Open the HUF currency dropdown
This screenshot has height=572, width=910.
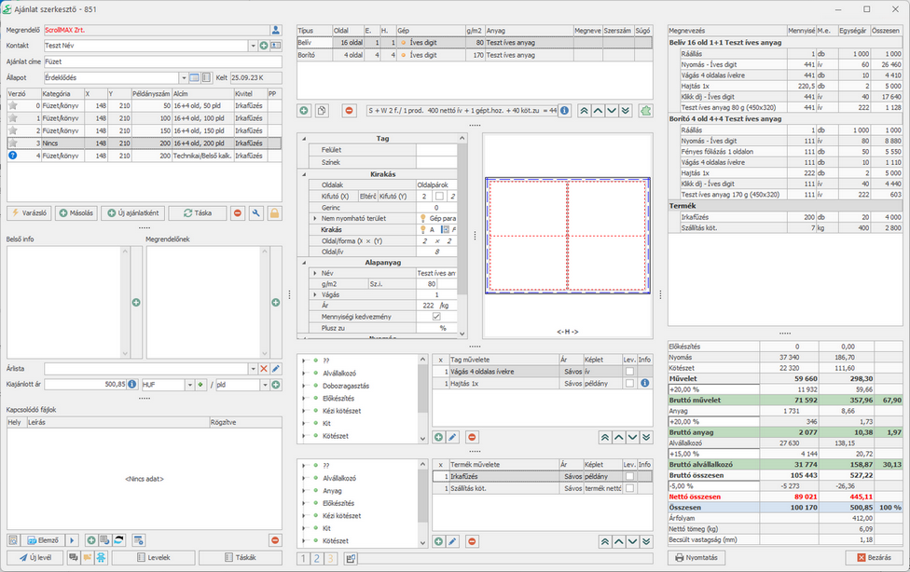point(190,385)
